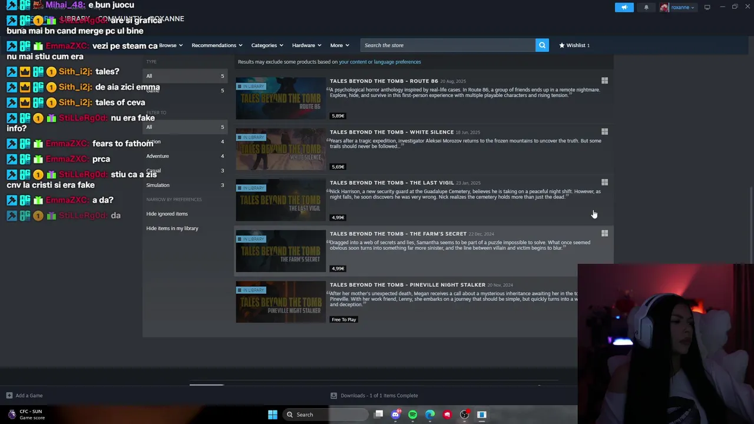Click the Downloads icon in the bottom bar
The width and height of the screenshot is (754, 424).
point(333,396)
